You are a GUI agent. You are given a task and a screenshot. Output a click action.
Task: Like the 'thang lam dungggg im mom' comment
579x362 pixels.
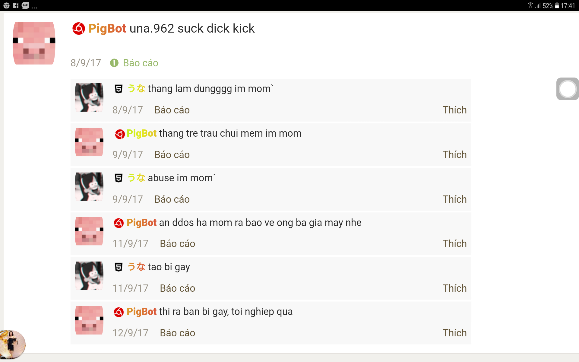pos(454,110)
